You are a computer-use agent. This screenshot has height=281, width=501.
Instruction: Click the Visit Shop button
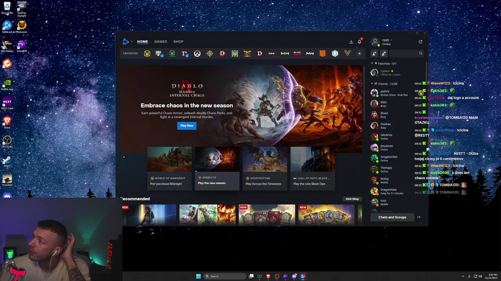(352, 199)
